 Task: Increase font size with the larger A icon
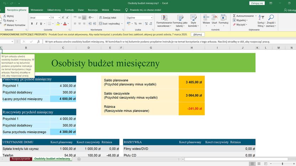63,17
